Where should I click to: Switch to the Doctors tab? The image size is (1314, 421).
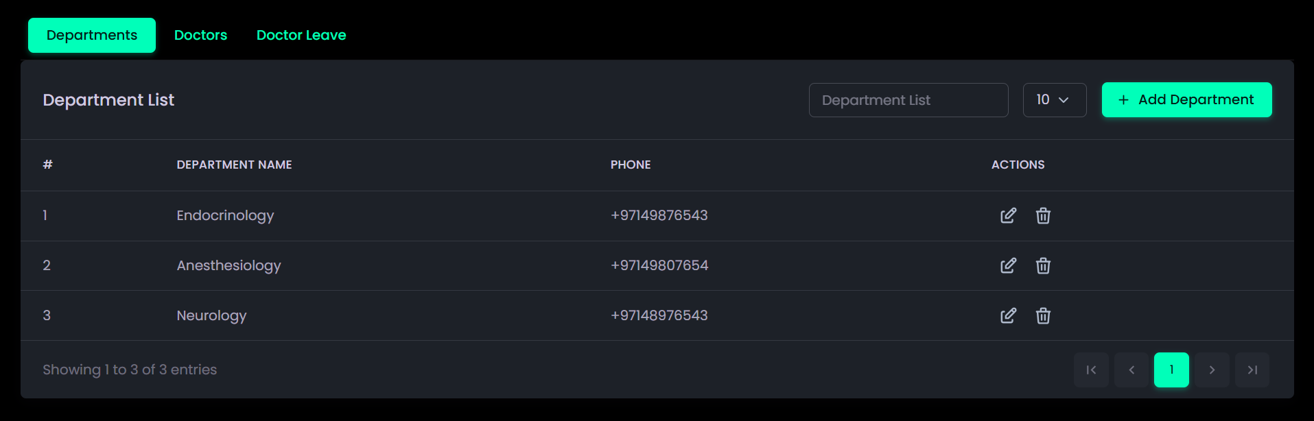tap(200, 35)
